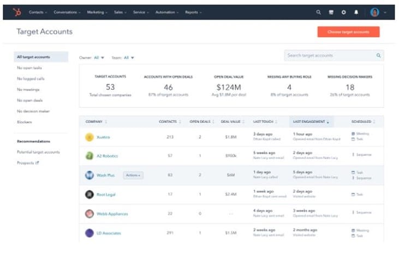Select the No decision maker filter
This screenshot has width=399, height=253.
[x=33, y=111]
